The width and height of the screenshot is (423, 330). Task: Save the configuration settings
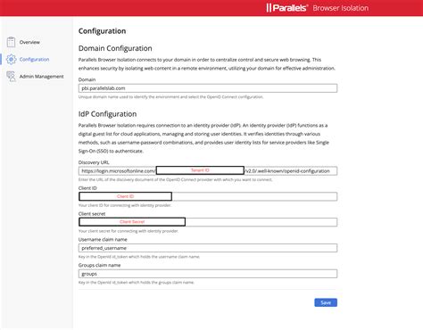tap(326, 302)
